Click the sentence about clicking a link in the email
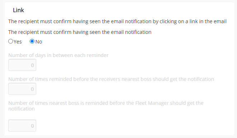The image size is (237, 138). point(117,21)
